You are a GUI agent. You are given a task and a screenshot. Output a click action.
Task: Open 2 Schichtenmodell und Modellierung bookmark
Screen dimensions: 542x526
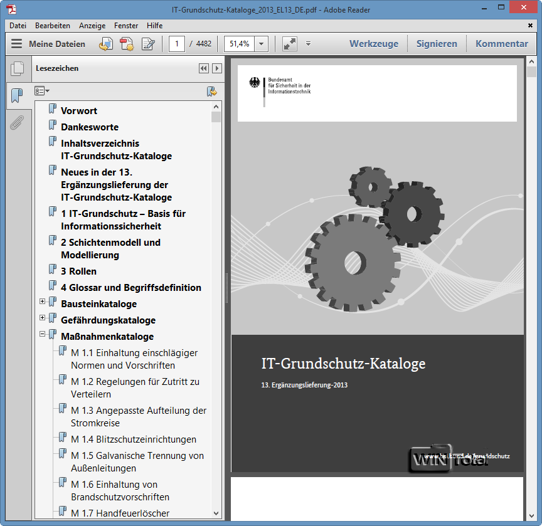(110, 249)
